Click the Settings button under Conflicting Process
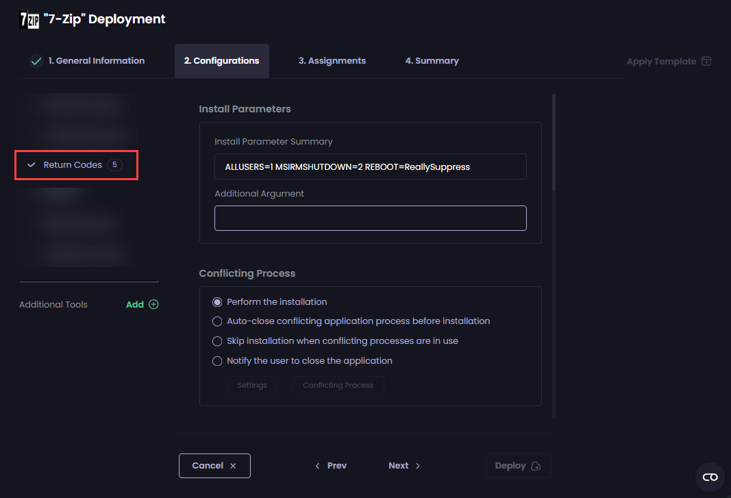The image size is (731, 498). point(251,386)
